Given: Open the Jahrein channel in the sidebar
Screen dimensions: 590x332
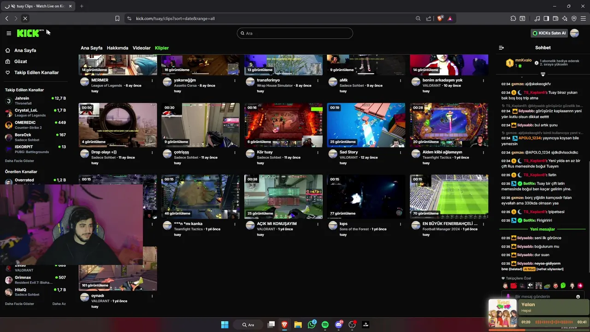Looking at the screenshot, I should (x=35, y=101).
